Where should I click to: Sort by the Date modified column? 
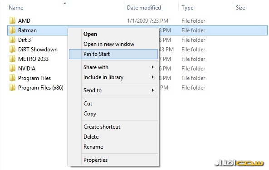pos(144,8)
